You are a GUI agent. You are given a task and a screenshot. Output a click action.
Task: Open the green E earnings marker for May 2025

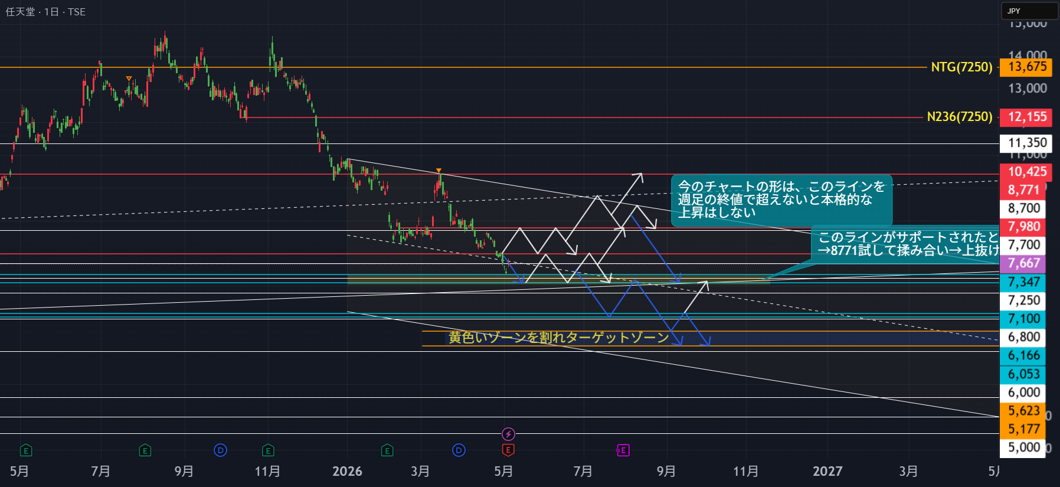click(25, 450)
